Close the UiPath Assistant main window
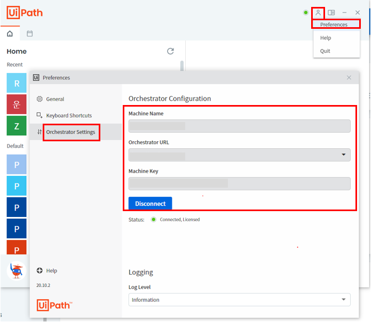372x322 pixels. tap(359, 13)
